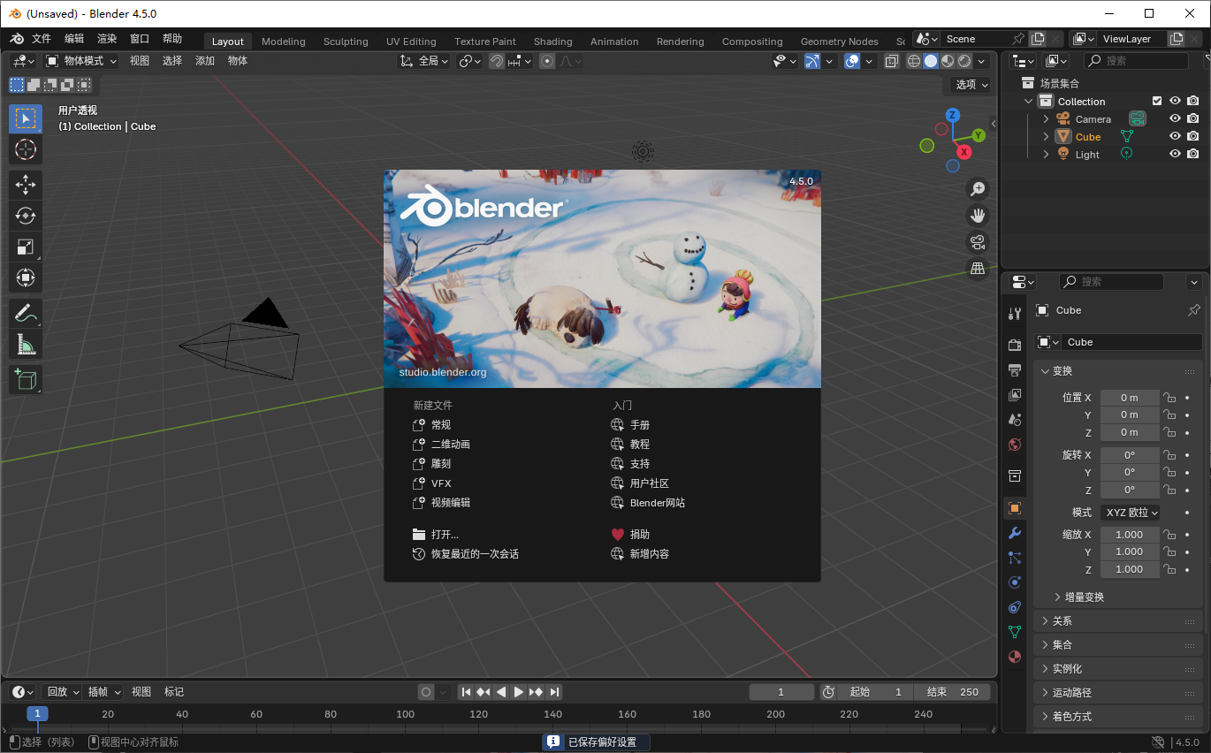Open the 选项 dropdown in viewport
1211x753 pixels.
[972, 85]
